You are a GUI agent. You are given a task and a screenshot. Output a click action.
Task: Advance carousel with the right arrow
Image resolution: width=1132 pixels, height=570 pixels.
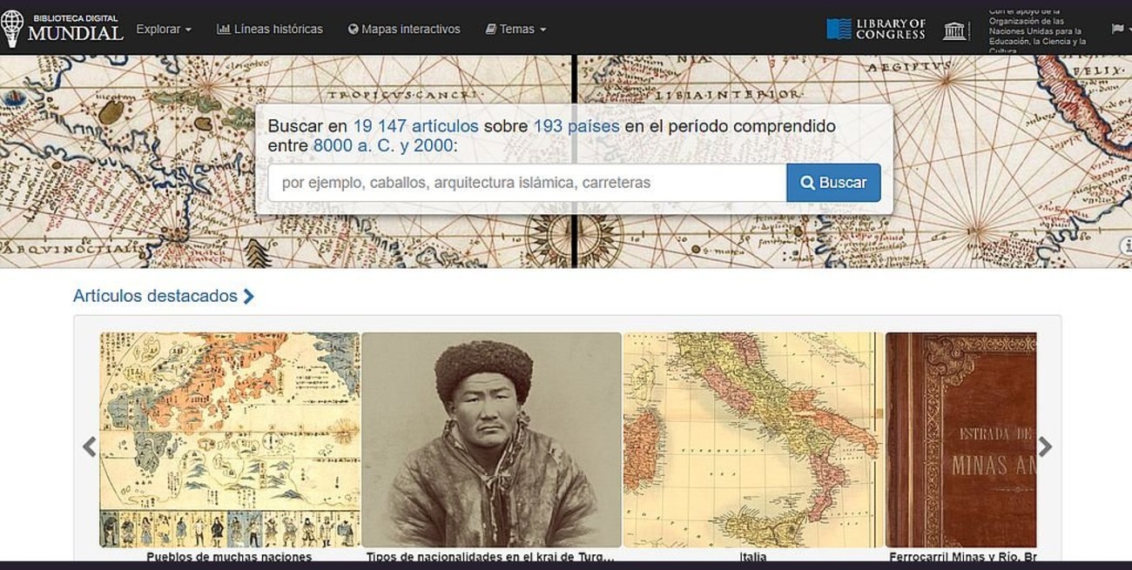[1045, 447]
